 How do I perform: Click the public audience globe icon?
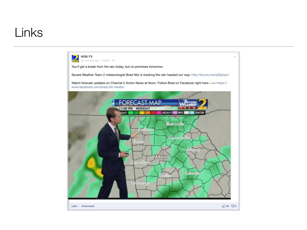(x=113, y=60)
